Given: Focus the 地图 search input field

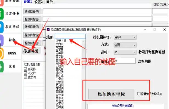Looking at the screenshot, I should pyautogui.click(x=70, y=37).
